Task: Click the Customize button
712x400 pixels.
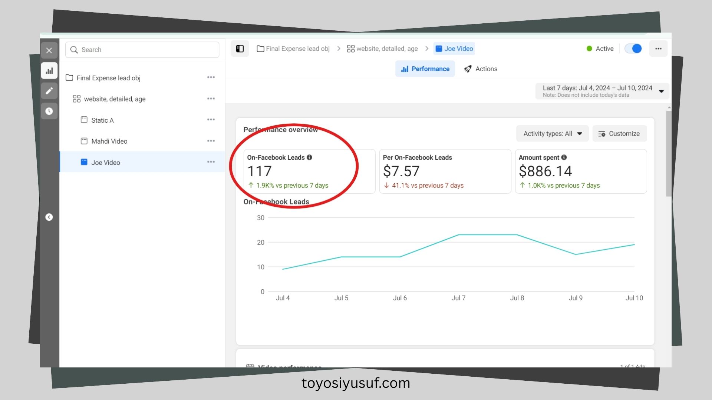Action: [620, 134]
